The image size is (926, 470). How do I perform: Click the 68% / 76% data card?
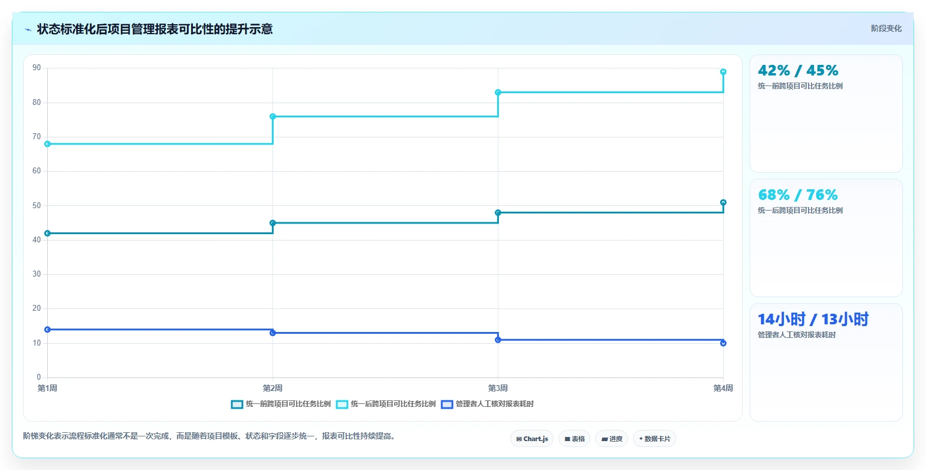(x=826, y=238)
